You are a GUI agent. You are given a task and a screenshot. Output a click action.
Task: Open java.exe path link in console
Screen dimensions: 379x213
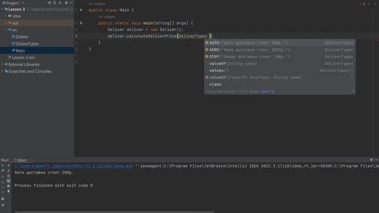73,166
